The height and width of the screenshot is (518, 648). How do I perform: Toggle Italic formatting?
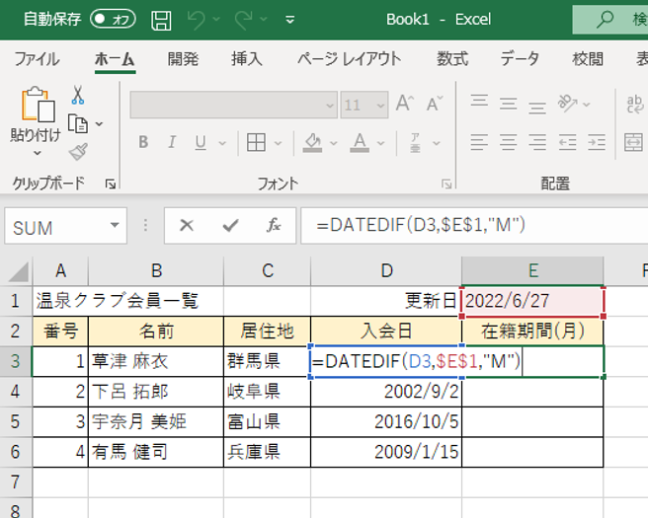pyautogui.click(x=172, y=142)
